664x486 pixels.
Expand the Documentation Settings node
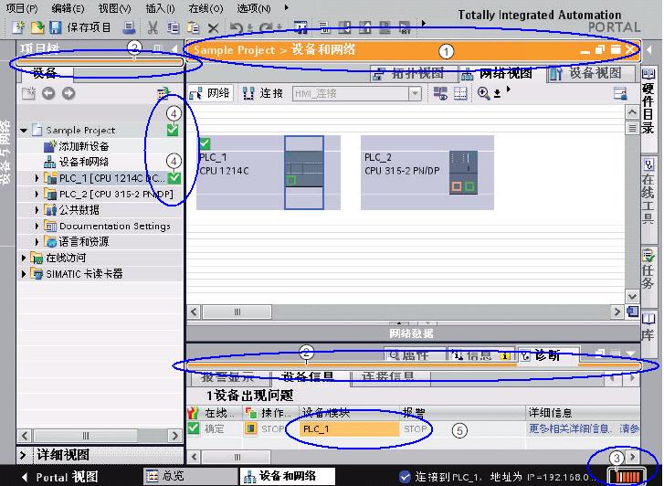37,226
